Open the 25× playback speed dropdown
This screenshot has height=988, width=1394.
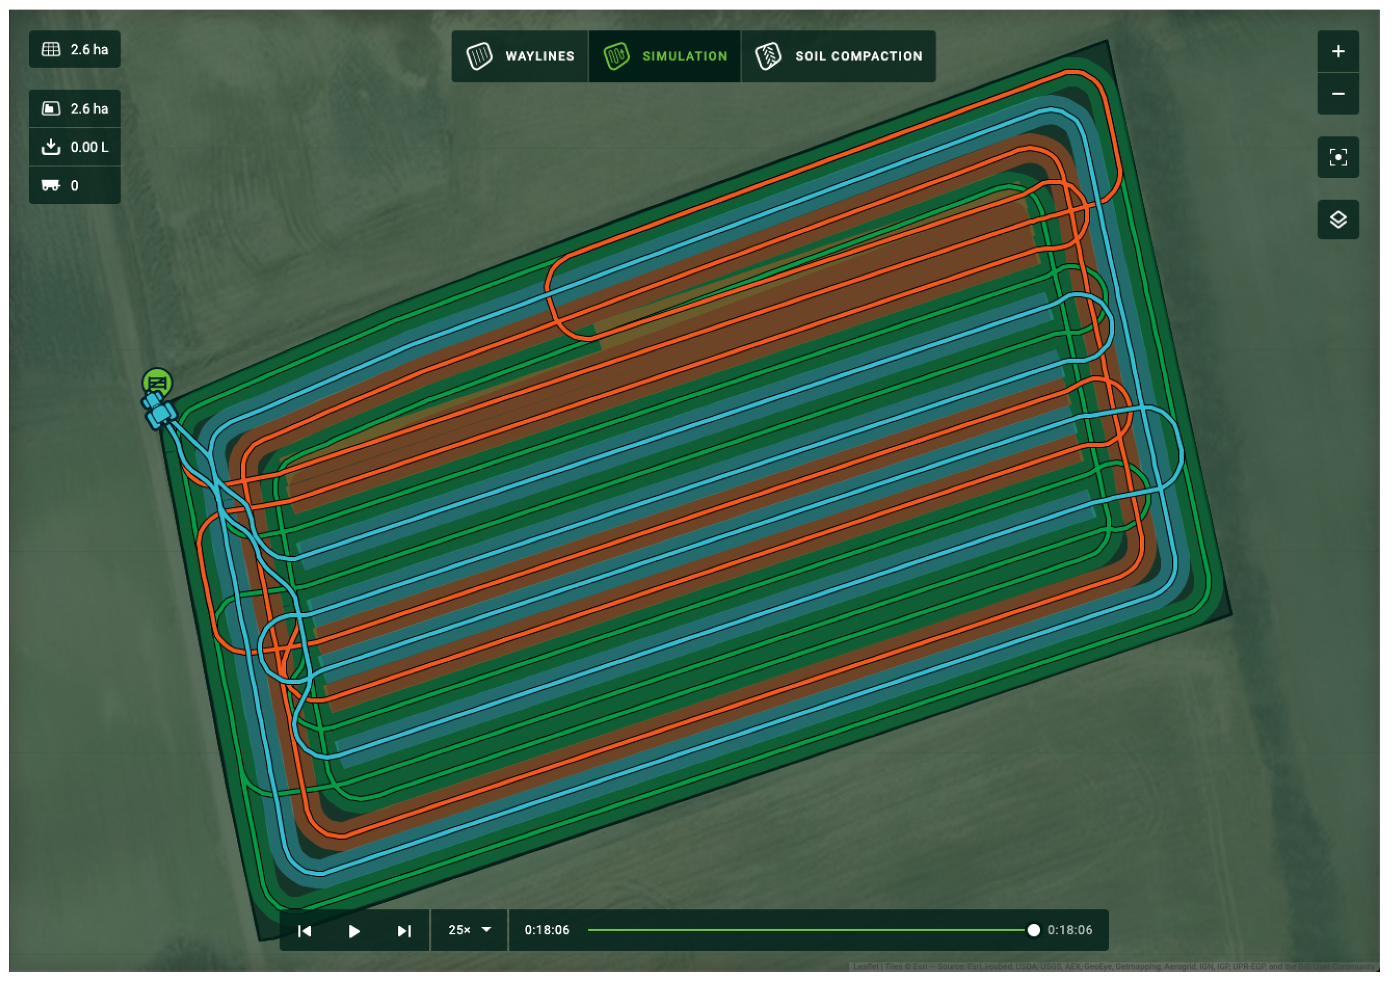(469, 930)
